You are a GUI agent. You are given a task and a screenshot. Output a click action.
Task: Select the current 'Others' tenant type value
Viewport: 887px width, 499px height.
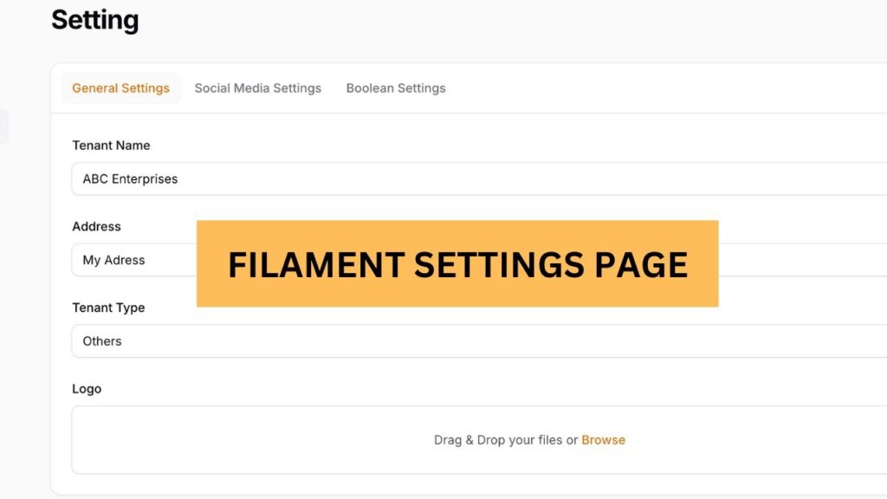pos(101,340)
